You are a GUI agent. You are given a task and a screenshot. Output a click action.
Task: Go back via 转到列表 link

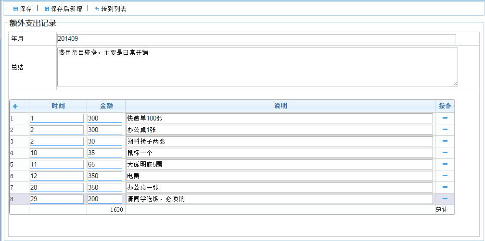coord(110,9)
